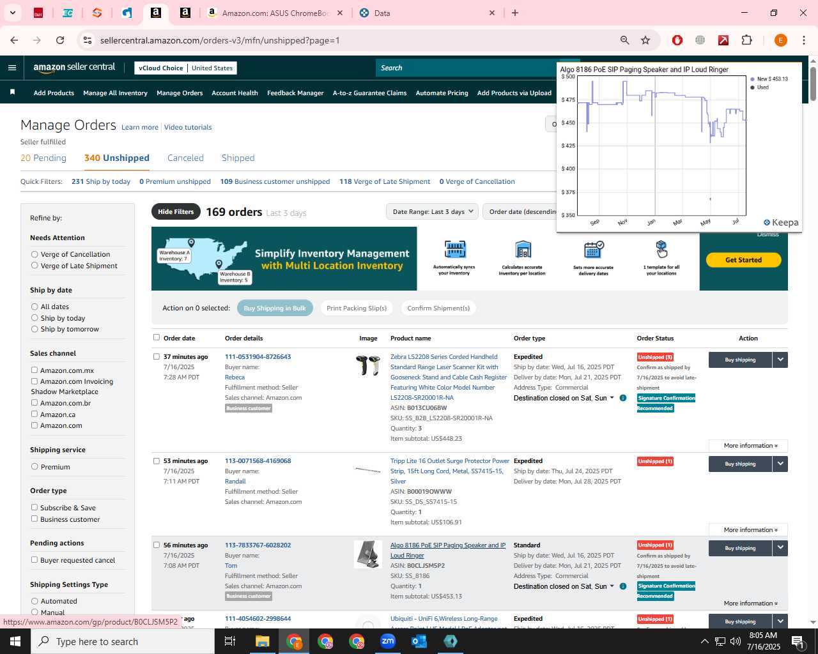This screenshot has height=654, width=818.
Task: Open Automate Pricing menu item
Action: (442, 93)
